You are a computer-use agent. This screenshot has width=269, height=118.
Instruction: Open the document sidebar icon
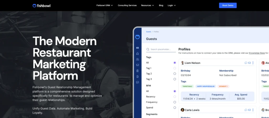(x=137, y=76)
